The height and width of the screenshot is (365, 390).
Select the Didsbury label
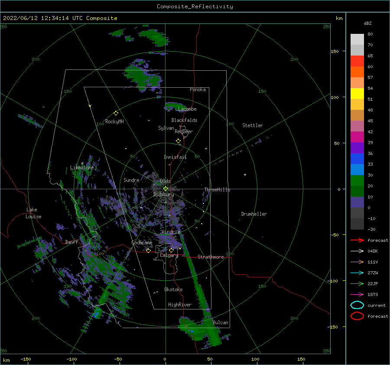163,194
